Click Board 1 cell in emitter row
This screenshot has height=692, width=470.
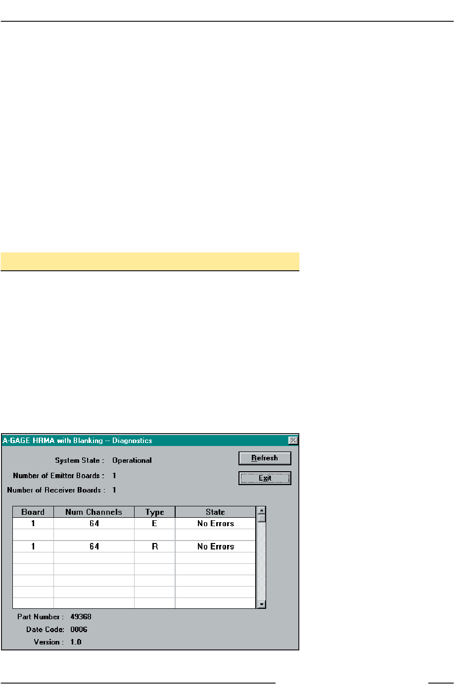(x=33, y=524)
